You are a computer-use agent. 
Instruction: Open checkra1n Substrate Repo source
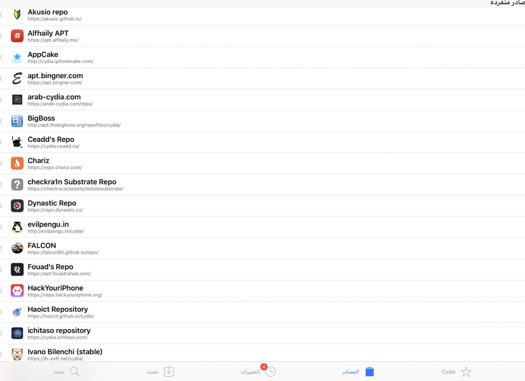pos(262,185)
